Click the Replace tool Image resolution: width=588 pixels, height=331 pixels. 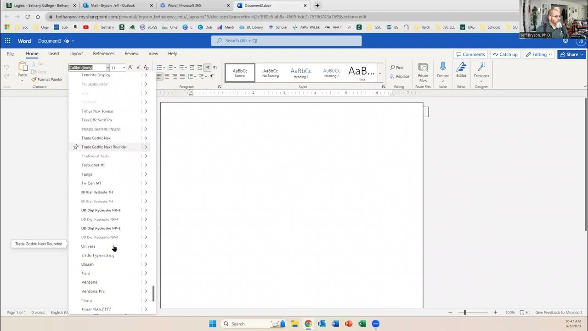399,76
